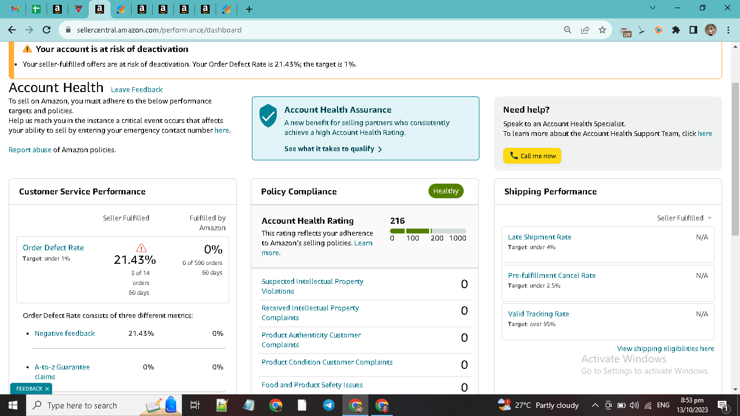Click the Account Health Assurance shield icon
Image resolution: width=740 pixels, height=416 pixels.
click(268, 116)
